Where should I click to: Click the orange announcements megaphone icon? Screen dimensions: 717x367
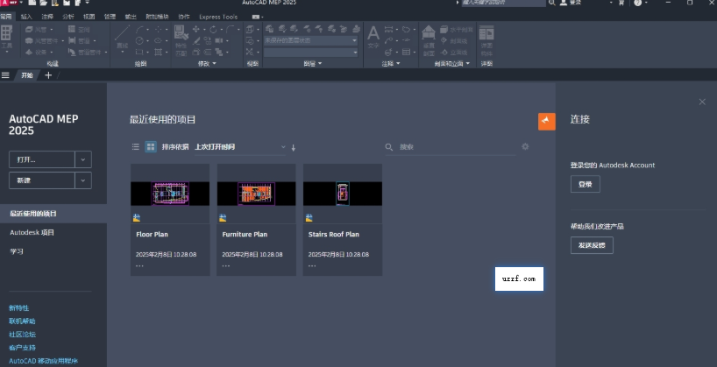pos(546,121)
